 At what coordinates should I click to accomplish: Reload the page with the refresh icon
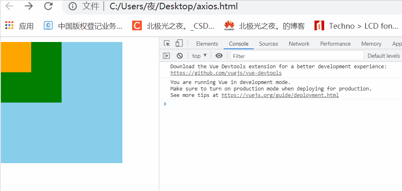point(48,6)
